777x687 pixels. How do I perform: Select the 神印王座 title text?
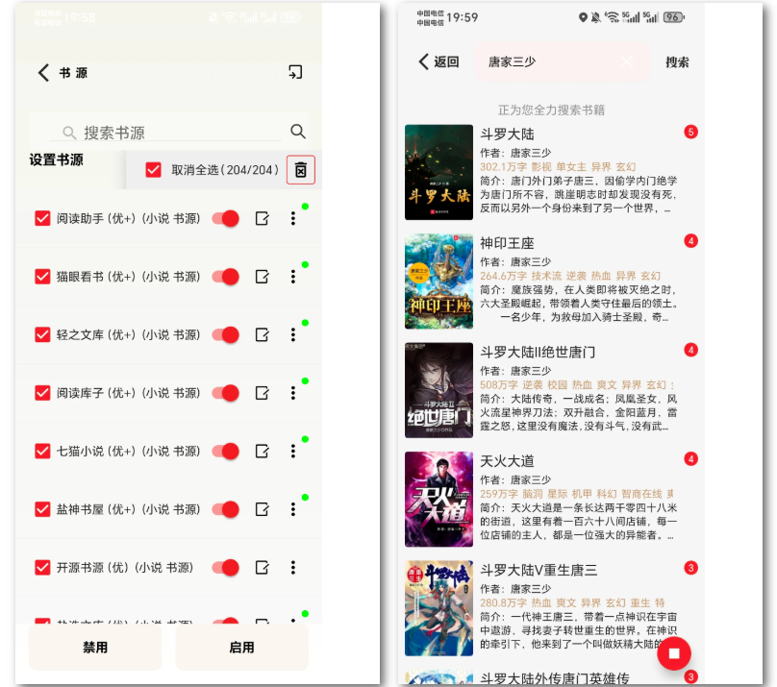[507, 243]
